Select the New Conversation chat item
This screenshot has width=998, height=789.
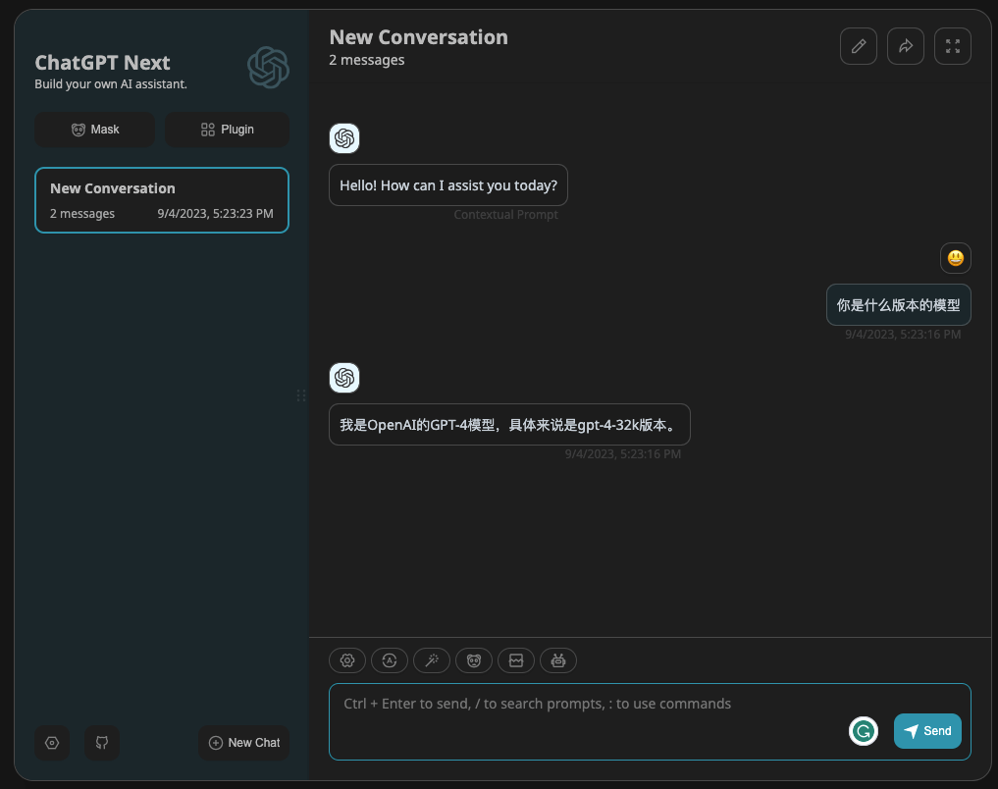click(162, 200)
